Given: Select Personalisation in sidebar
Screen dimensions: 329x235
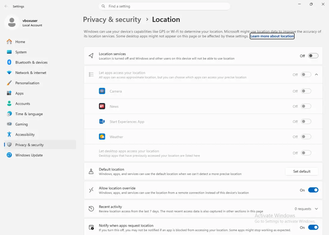Looking at the screenshot, I should [40, 83].
